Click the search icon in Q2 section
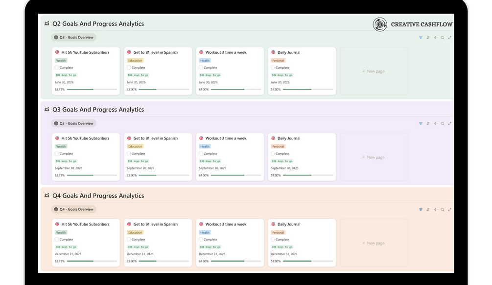Image resolution: width=492 pixels, height=285 pixels. (x=443, y=38)
